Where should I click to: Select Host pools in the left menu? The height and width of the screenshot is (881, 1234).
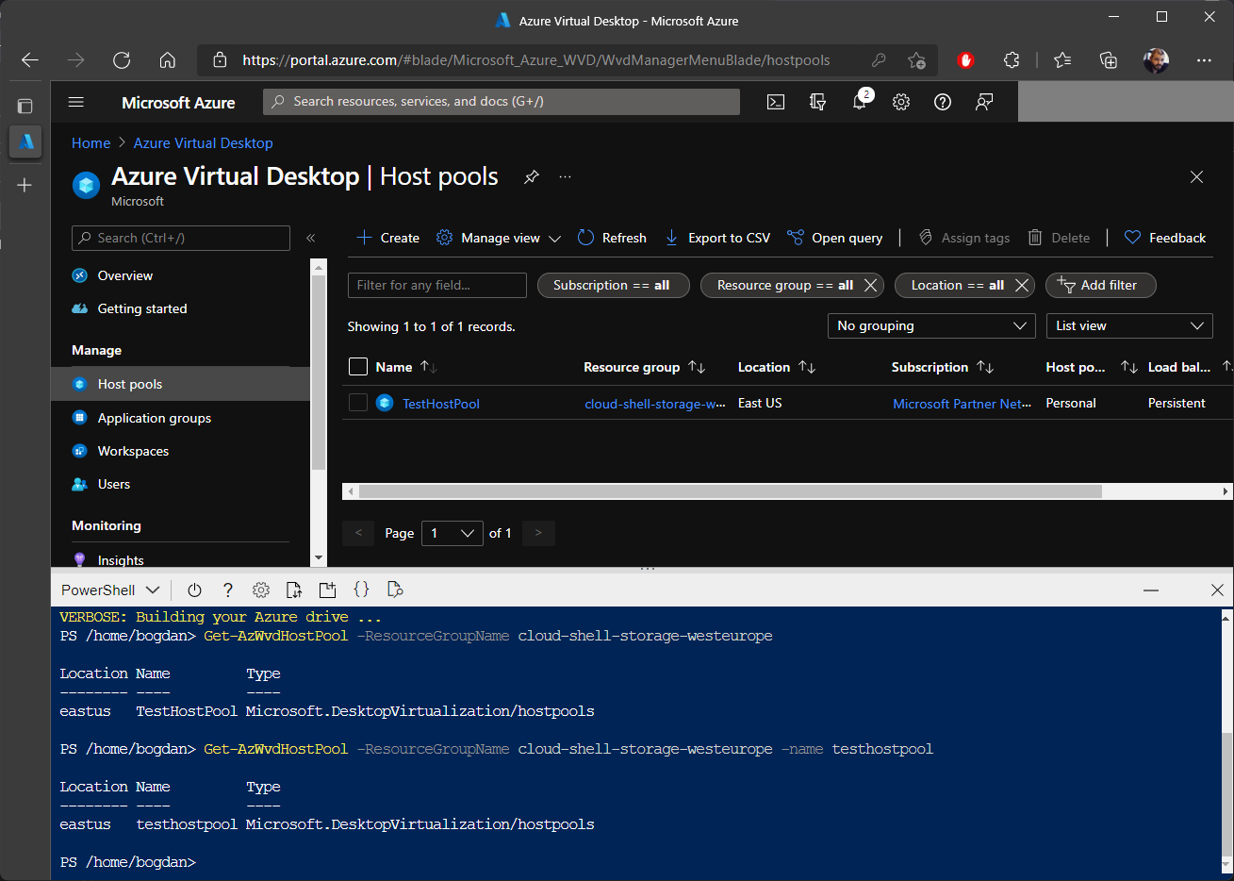pyautogui.click(x=180, y=384)
